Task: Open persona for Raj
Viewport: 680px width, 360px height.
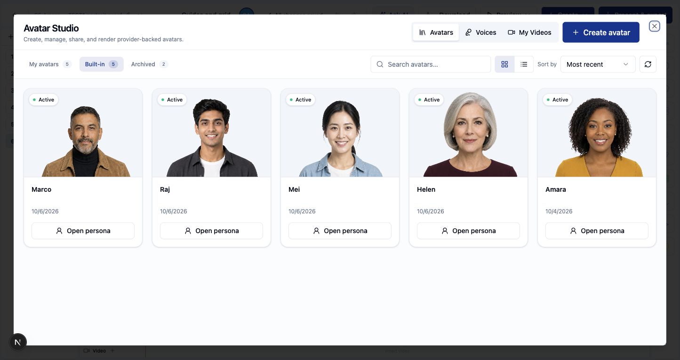Action: coord(211,231)
